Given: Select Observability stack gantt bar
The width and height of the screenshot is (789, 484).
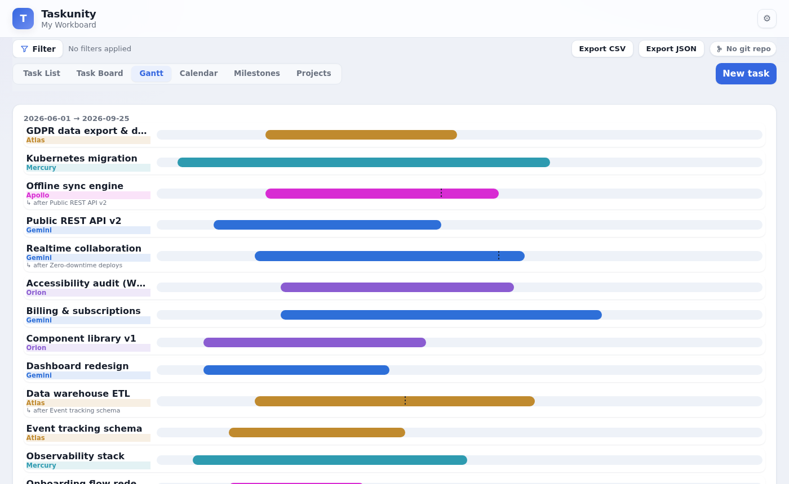Looking at the screenshot, I should pos(330,460).
